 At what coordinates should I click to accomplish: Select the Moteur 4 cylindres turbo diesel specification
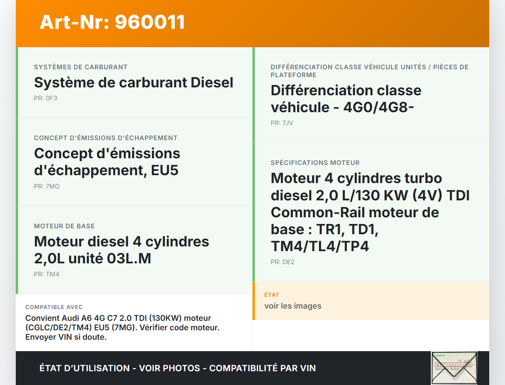point(370,212)
